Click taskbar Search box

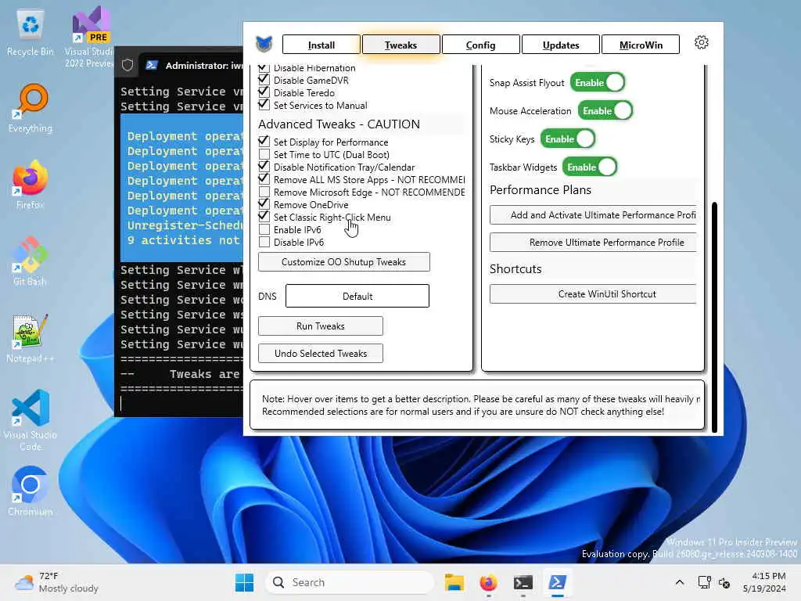click(x=350, y=582)
